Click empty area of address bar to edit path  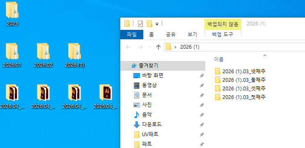coord(253,47)
